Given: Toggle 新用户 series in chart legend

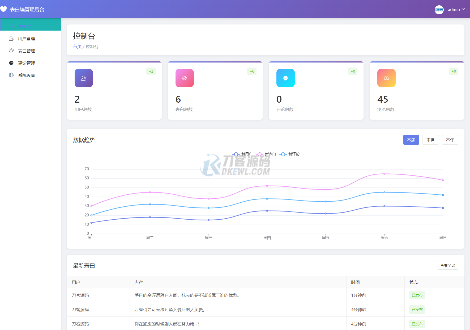Looking at the screenshot, I should pos(242,154).
